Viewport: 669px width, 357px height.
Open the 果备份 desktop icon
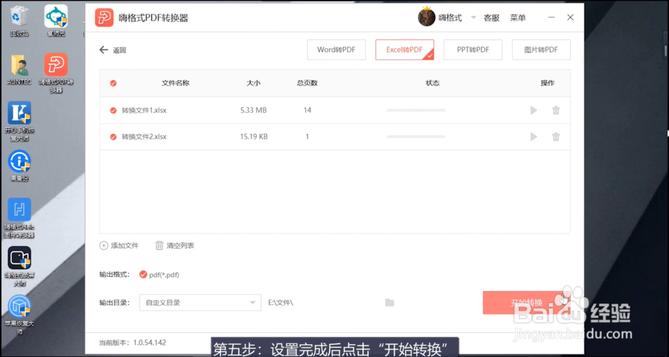[x=19, y=165]
